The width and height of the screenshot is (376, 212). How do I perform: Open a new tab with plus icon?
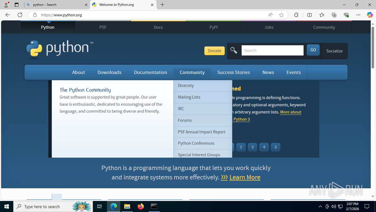[x=163, y=5]
